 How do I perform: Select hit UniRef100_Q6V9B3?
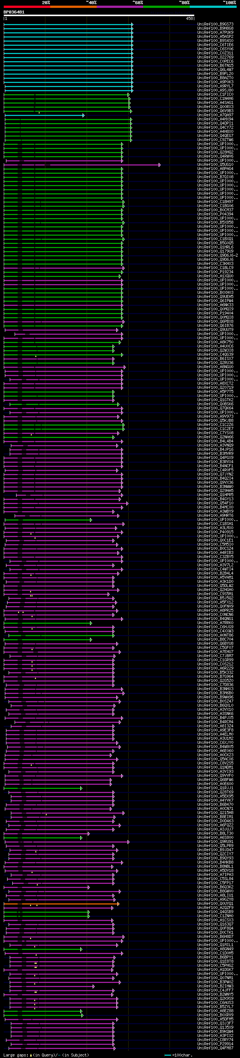215,111
